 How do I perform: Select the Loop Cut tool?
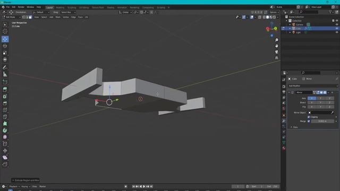pos(5,110)
